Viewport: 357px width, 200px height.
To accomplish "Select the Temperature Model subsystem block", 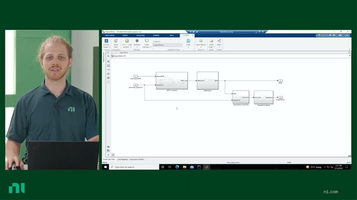I will click(x=264, y=97).
